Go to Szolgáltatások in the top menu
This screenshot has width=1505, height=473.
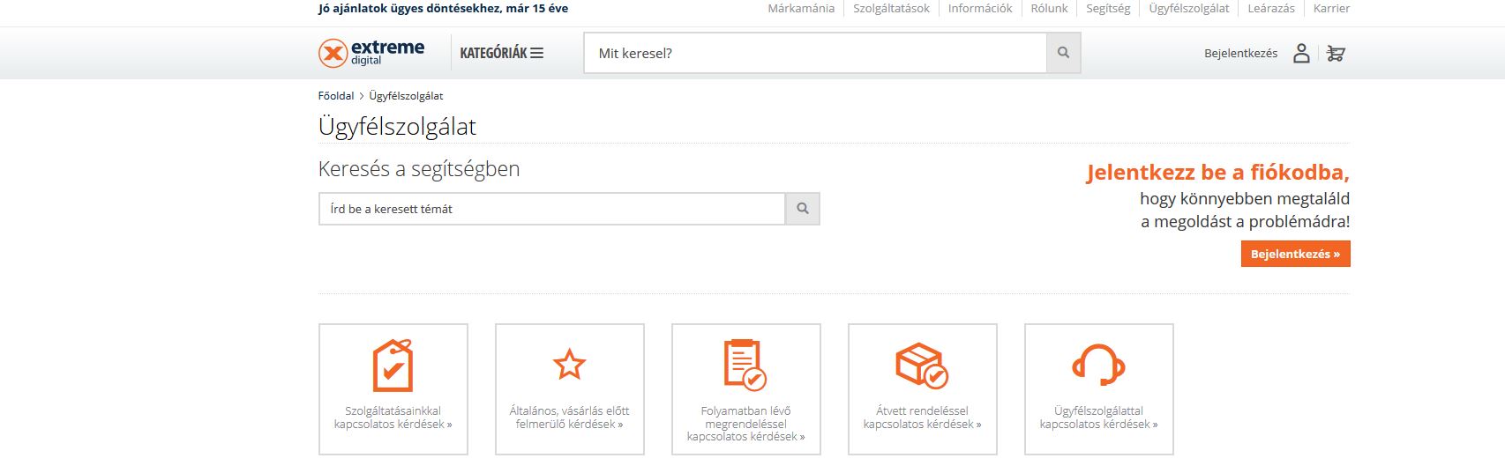coord(891,9)
